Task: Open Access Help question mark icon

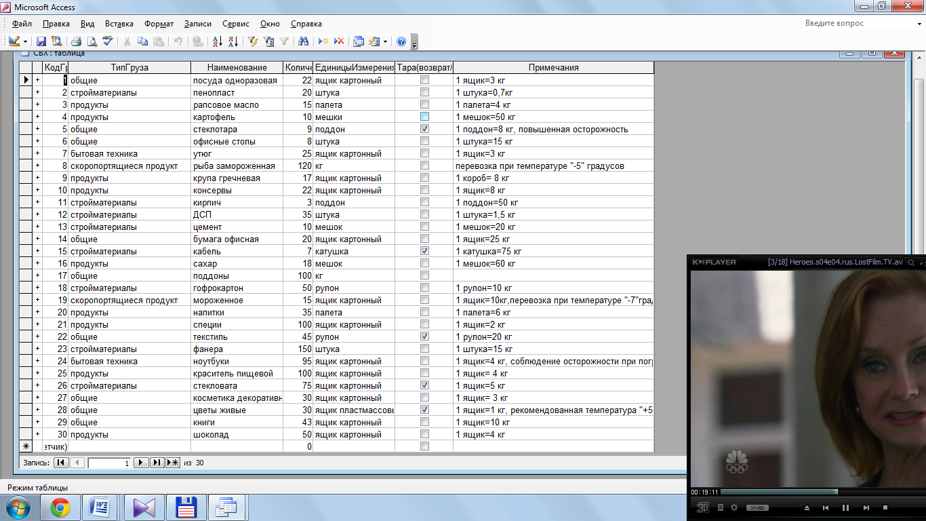Action: click(401, 41)
